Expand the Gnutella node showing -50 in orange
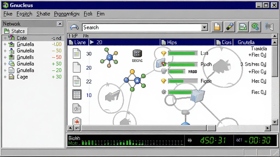 (x=5, y=51)
